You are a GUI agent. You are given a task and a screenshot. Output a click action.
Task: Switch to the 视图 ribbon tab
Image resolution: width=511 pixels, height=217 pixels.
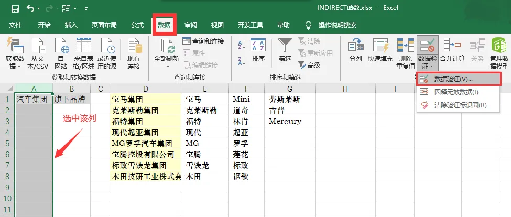(218, 25)
